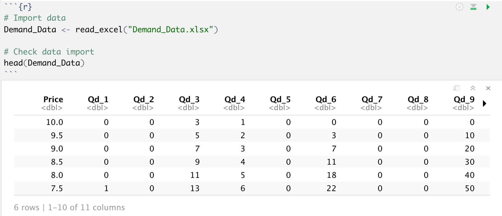Click the Qd_5 column header

tap(280, 100)
